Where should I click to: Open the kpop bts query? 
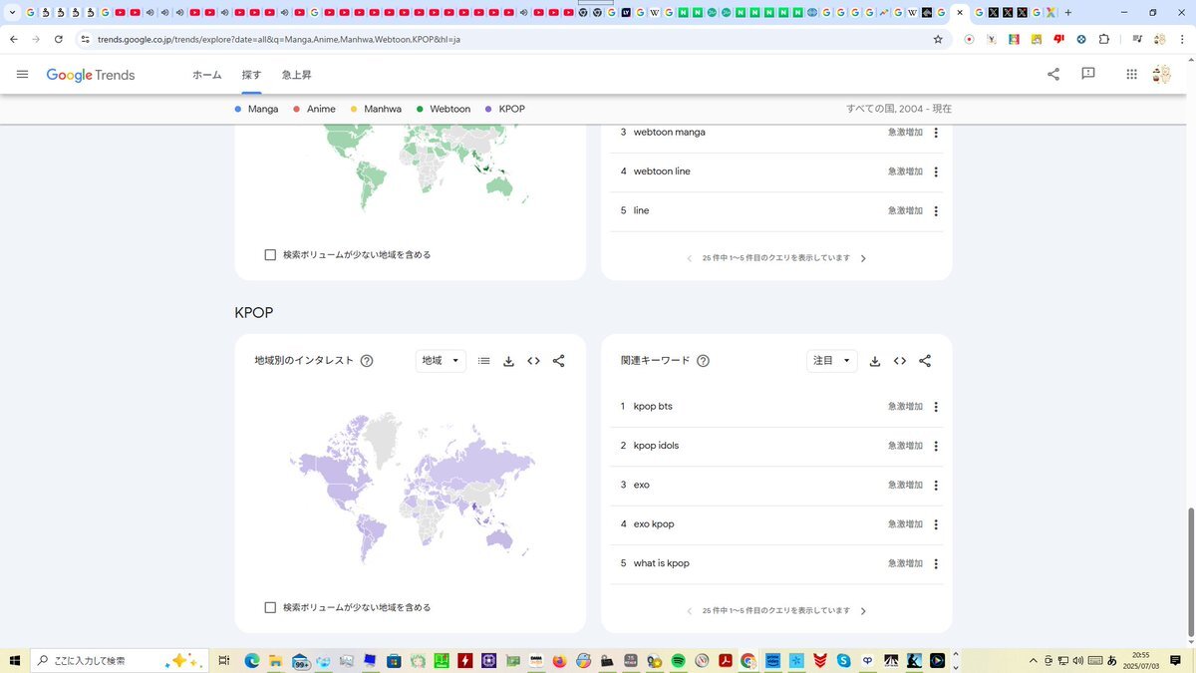653,407
